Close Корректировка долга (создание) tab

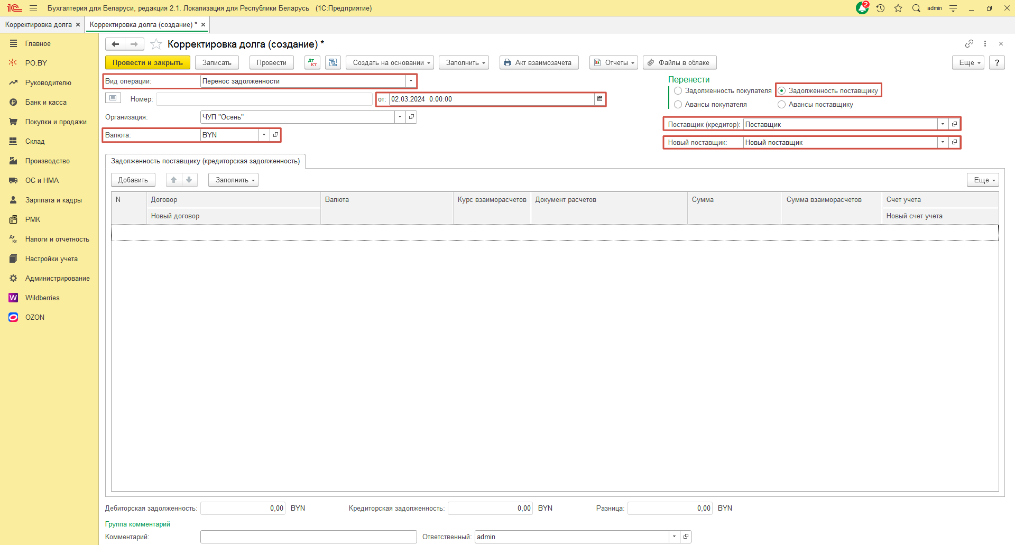(203, 24)
